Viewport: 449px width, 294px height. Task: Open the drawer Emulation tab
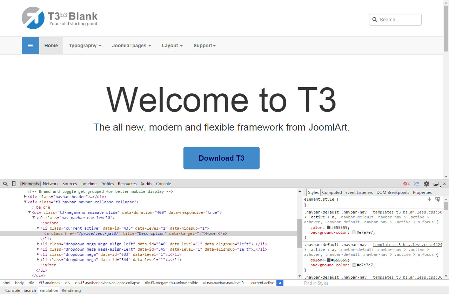point(49,290)
